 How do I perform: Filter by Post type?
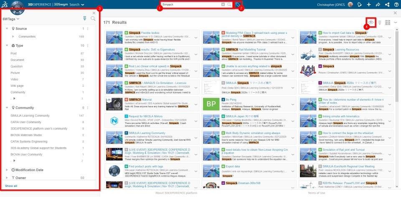13,53
